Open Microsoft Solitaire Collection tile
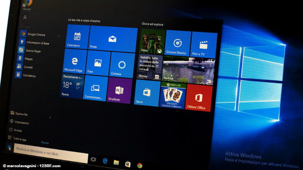 pos(172,95)
